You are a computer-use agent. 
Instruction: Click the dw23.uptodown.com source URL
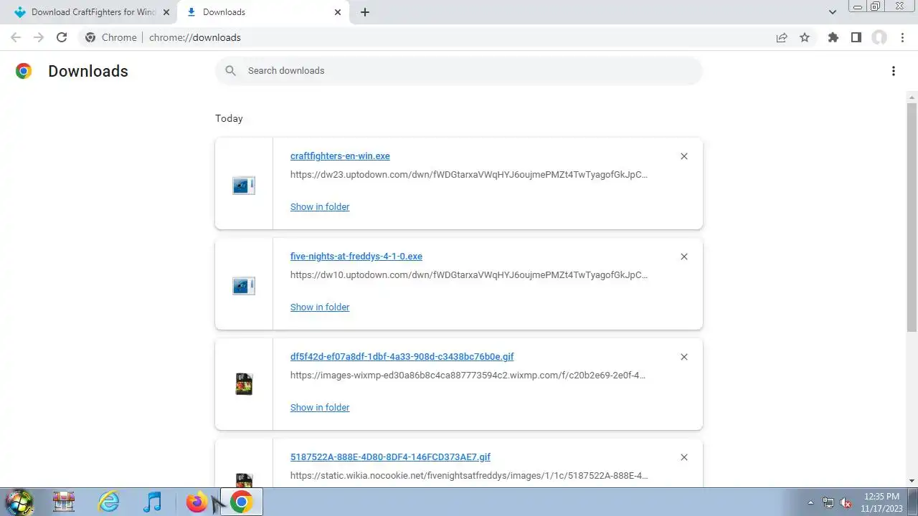tap(469, 174)
